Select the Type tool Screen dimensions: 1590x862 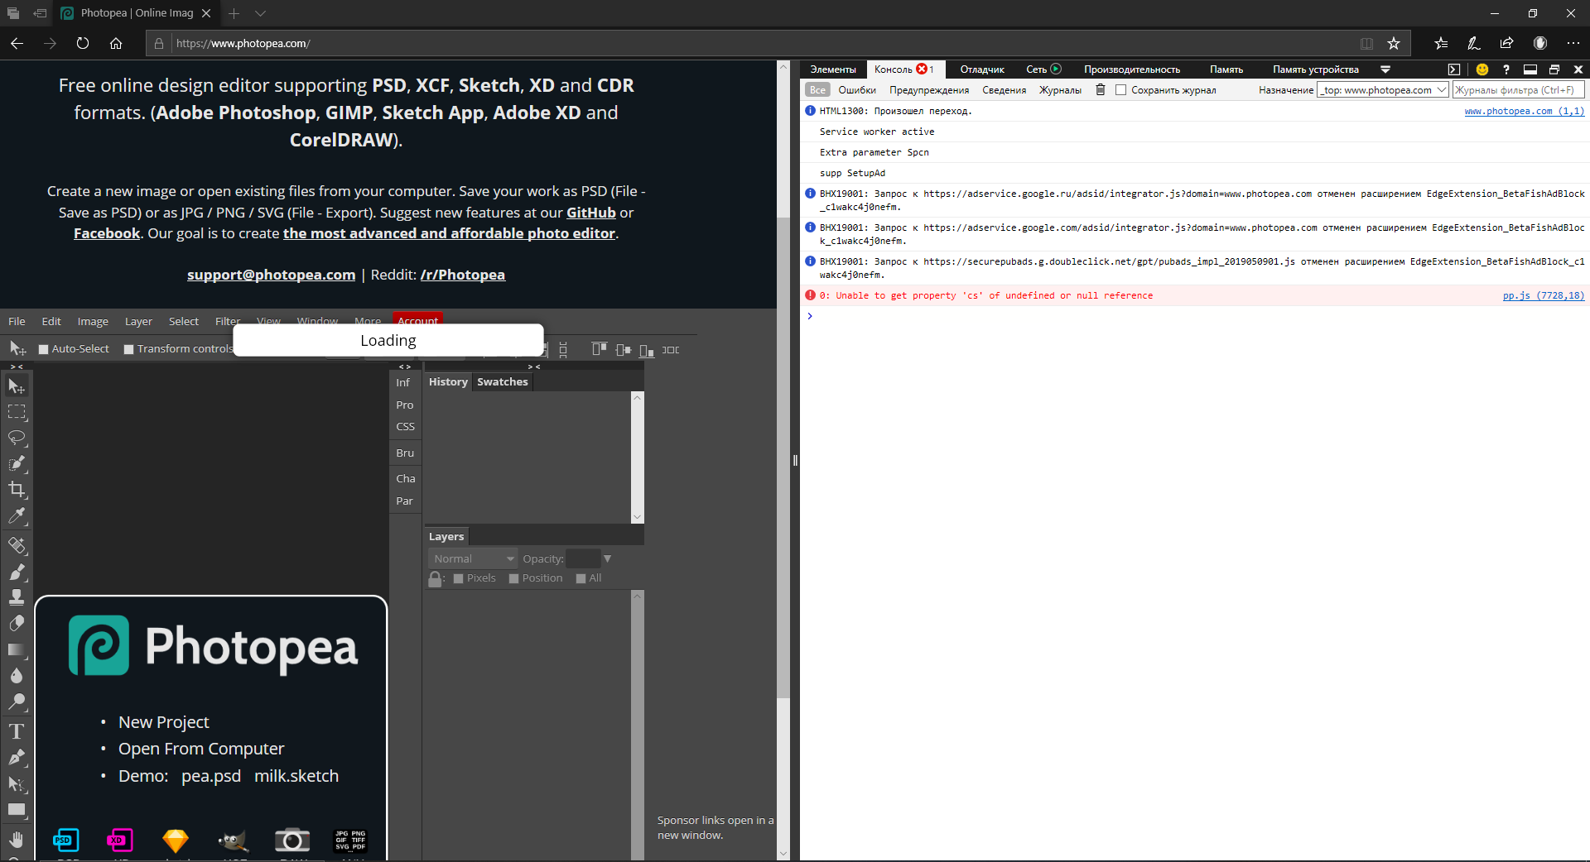click(x=17, y=731)
